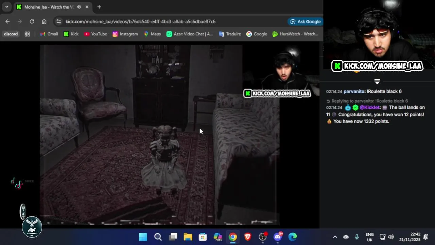Open the Instagram bookmark
This screenshot has height=245, width=435.
[x=125, y=34]
